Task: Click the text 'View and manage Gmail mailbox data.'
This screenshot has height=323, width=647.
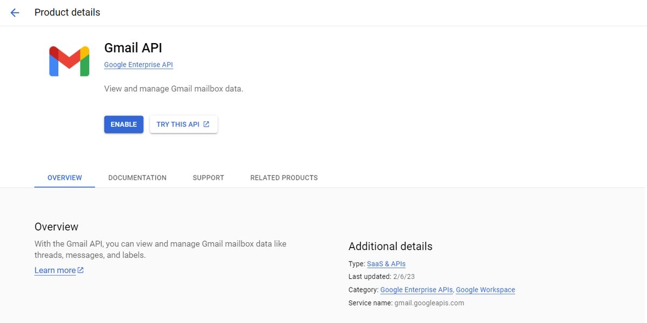Action: (174, 88)
